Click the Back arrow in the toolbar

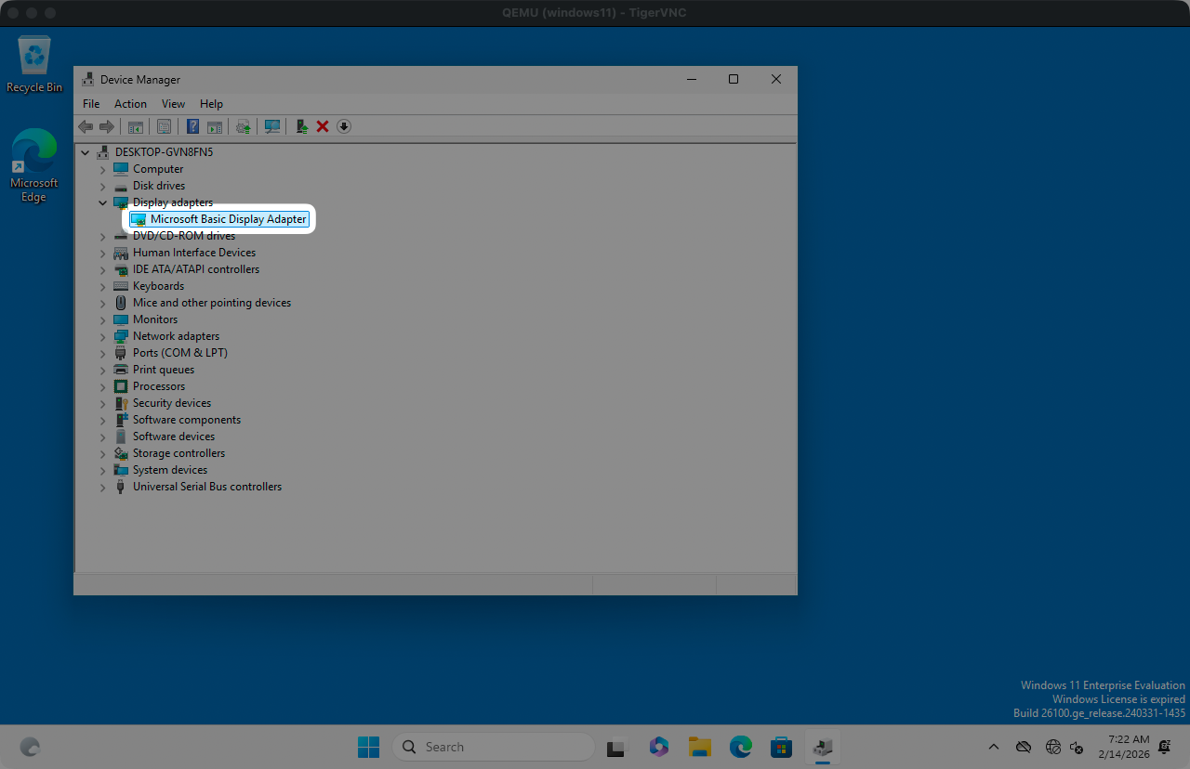coord(86,126)
